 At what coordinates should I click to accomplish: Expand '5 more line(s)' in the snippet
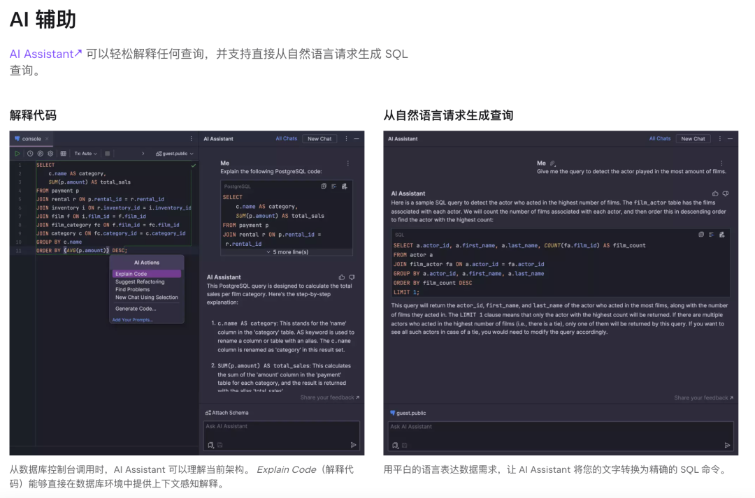[x=287, y=252]
